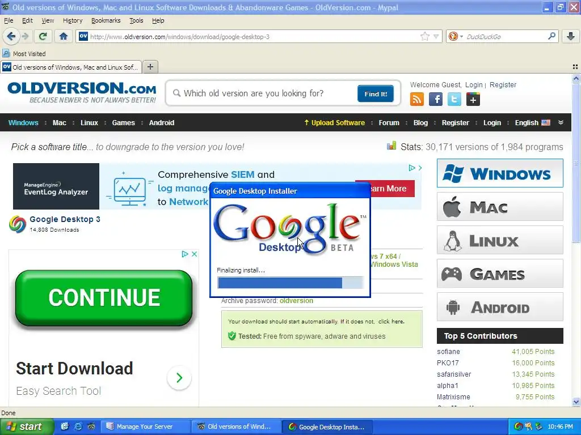Open the Bookmarks menu
Screen dimensions: 581x435
(106, 21)
